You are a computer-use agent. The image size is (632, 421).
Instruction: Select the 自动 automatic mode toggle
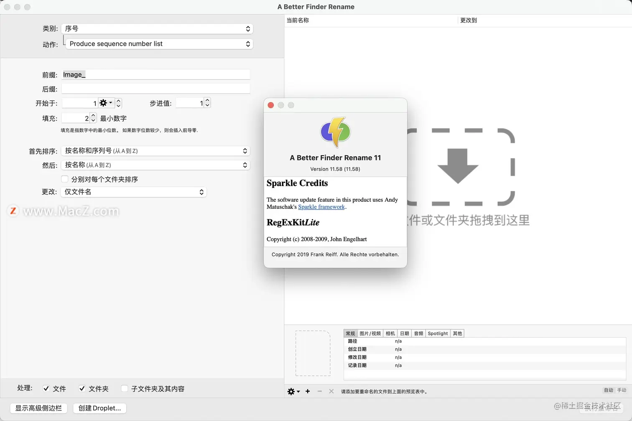coord(609,390)
